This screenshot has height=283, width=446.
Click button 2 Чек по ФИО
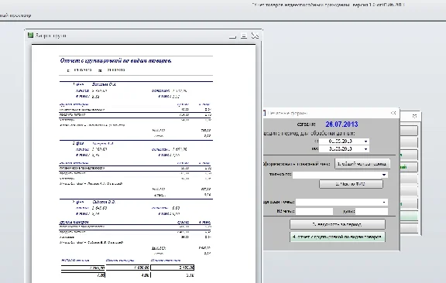(351, 184)
